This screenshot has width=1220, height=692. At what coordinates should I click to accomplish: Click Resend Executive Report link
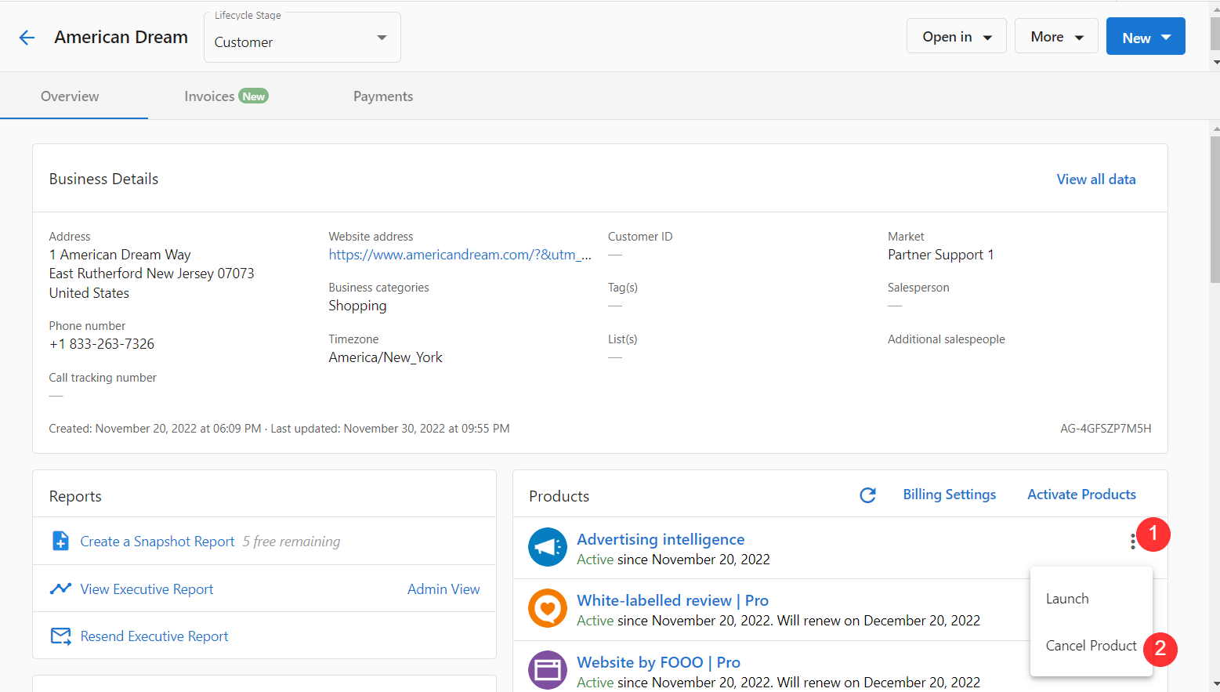[x=154, y=636]
